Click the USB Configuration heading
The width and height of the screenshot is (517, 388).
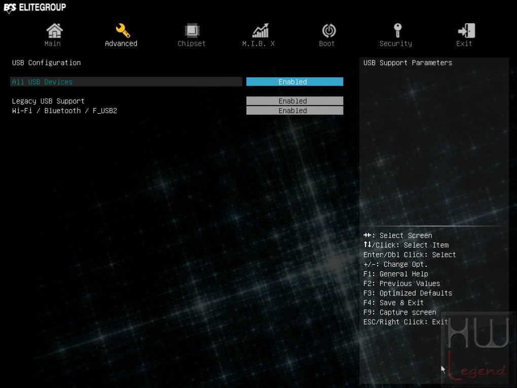click(47, 63)
